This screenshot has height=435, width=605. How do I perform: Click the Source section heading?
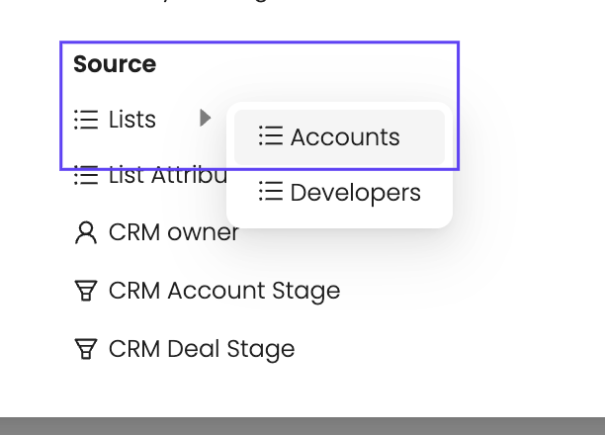115,64
